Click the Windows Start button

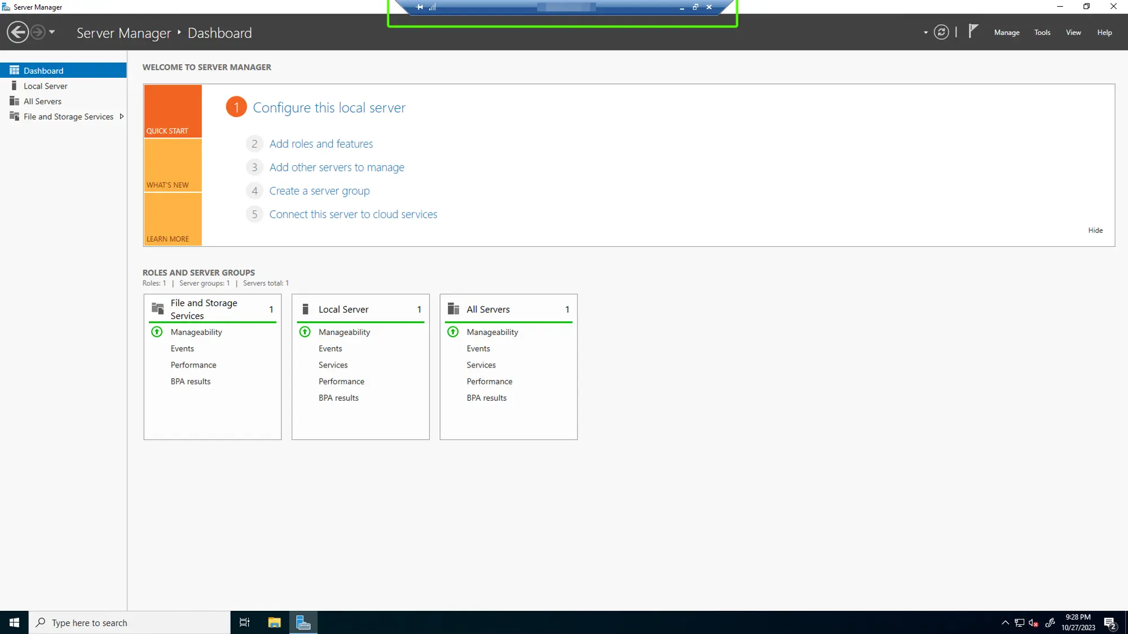click(14, 622)
